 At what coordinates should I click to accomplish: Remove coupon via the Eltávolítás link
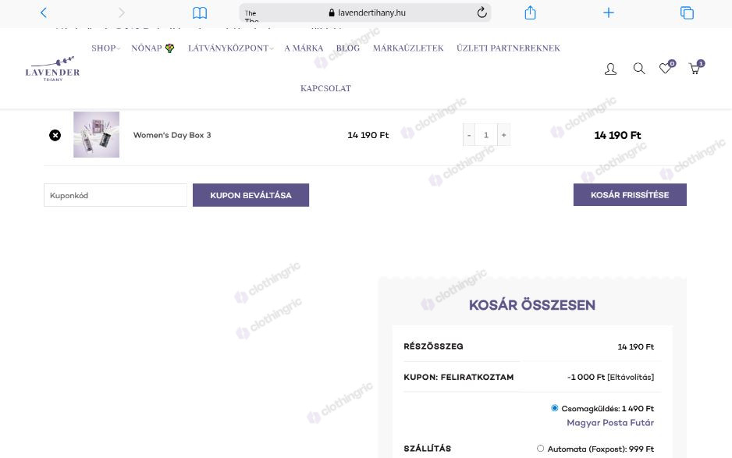[x=631, y=377]
